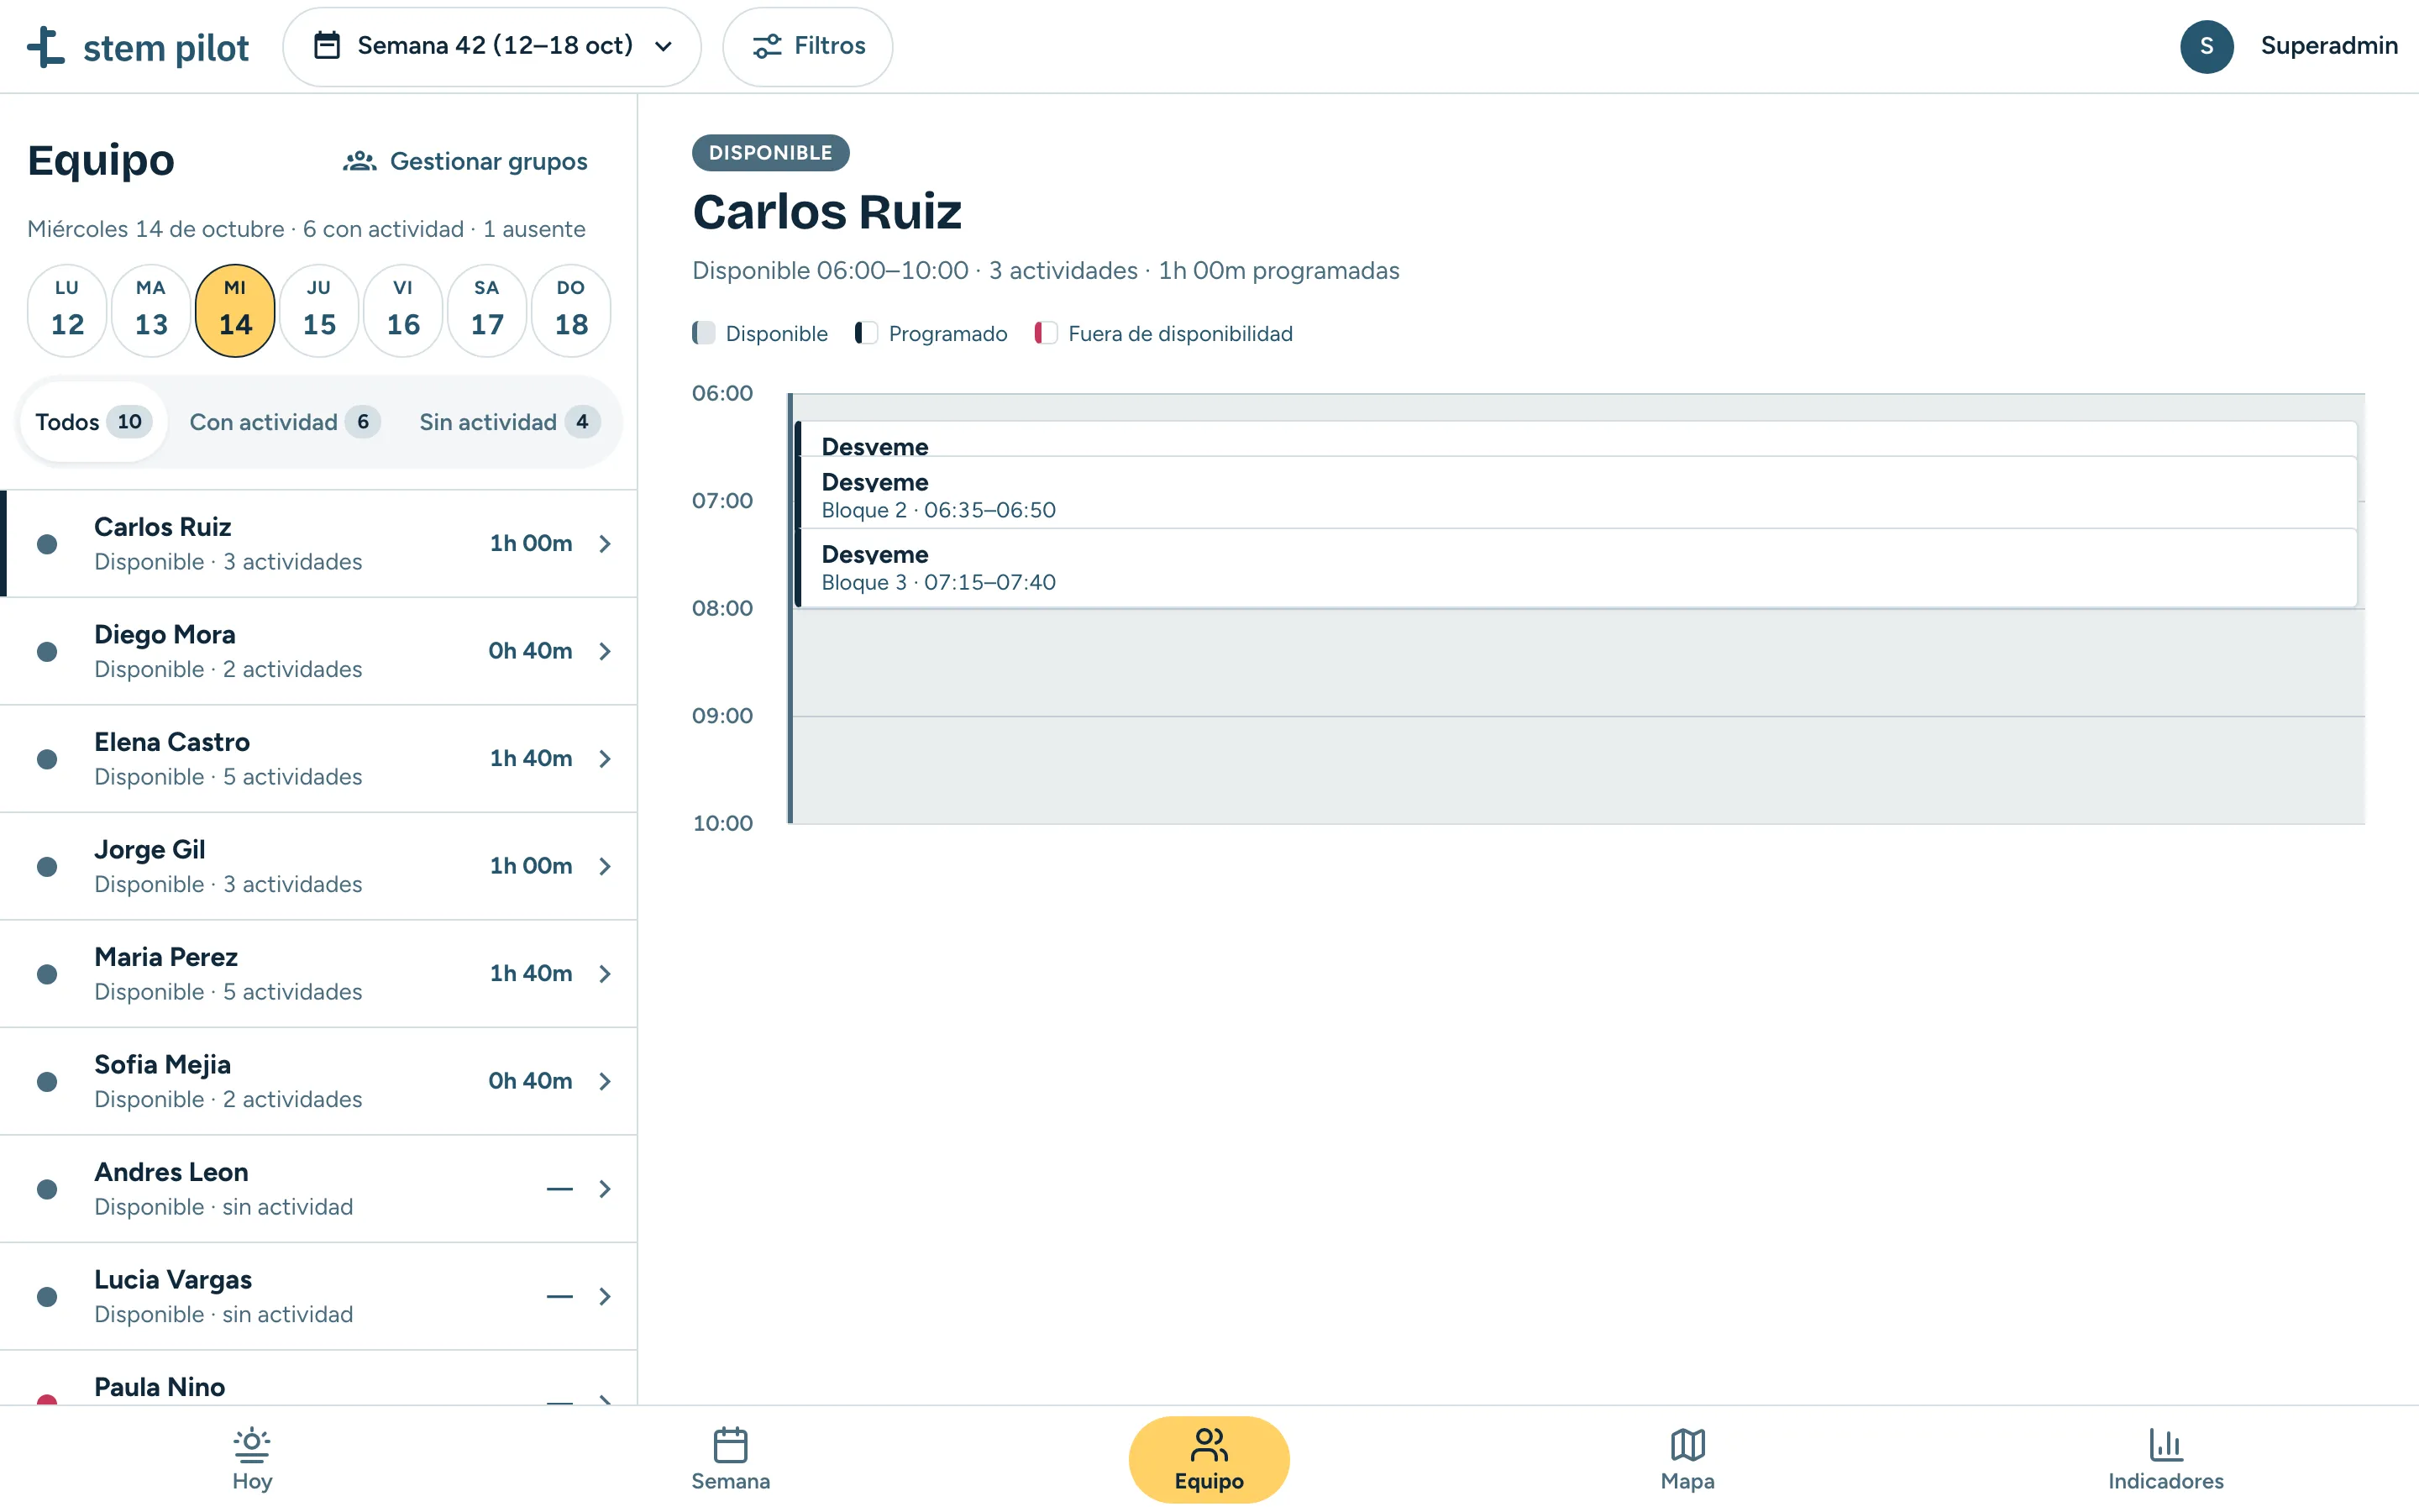Open the Filtros button
The image size is (2419, 1512).
pyautogui.click(x=808, y=46)
